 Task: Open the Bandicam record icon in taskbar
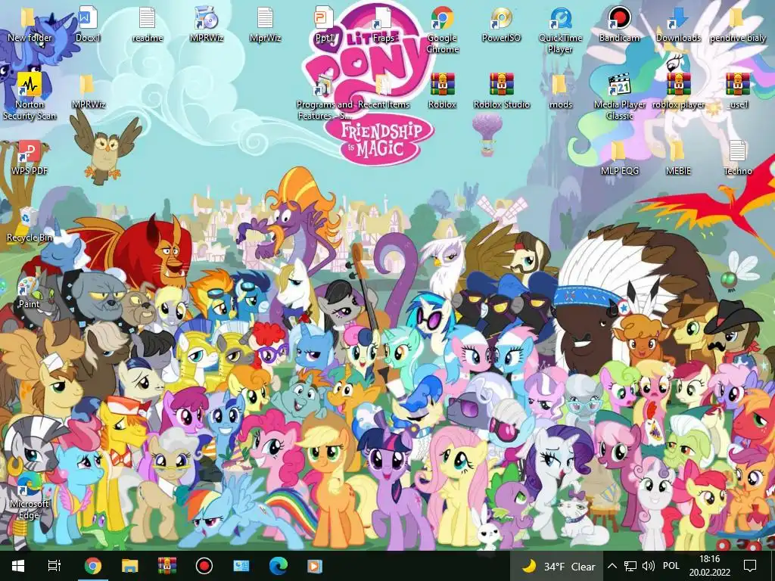tap(204, 566)
